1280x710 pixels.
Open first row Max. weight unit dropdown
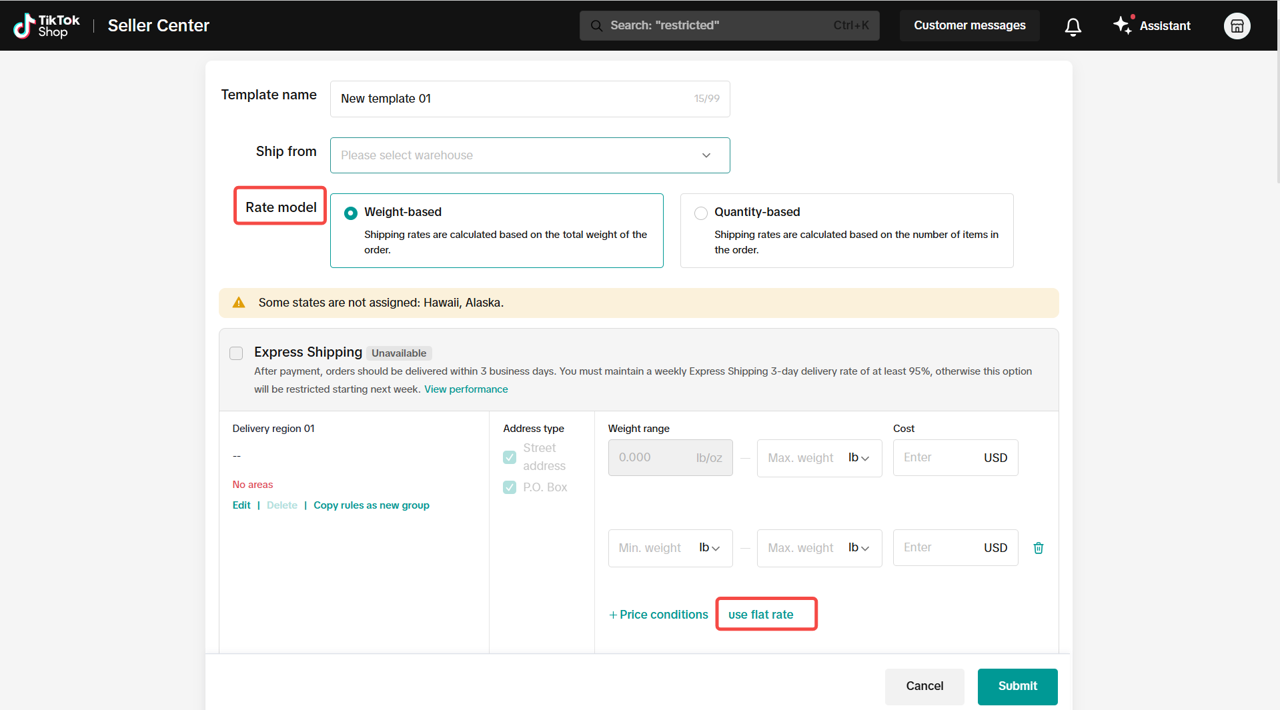click(858, 458)
